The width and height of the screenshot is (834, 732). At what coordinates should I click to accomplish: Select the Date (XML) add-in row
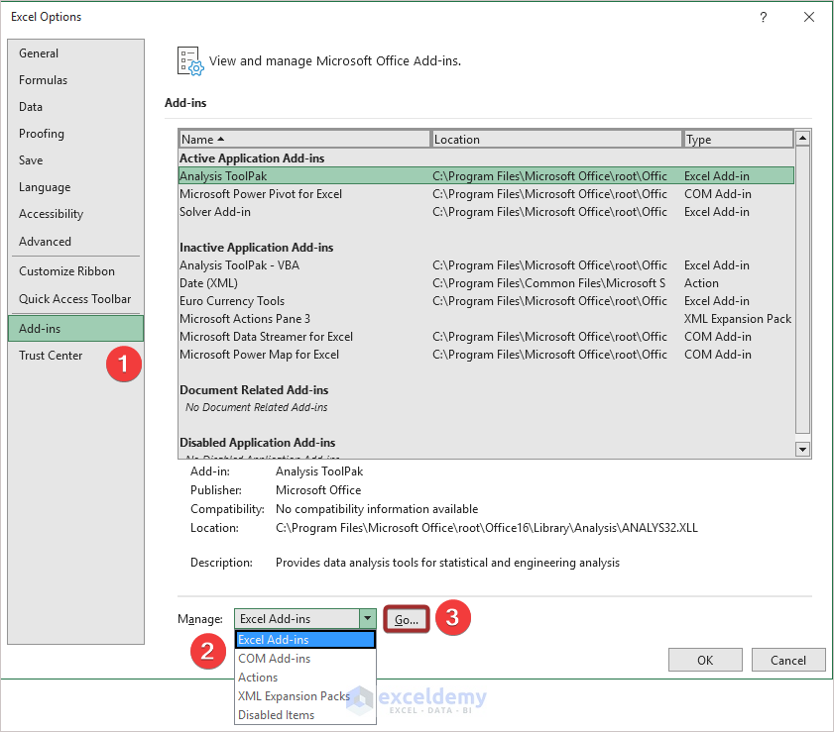click(486, 283)
